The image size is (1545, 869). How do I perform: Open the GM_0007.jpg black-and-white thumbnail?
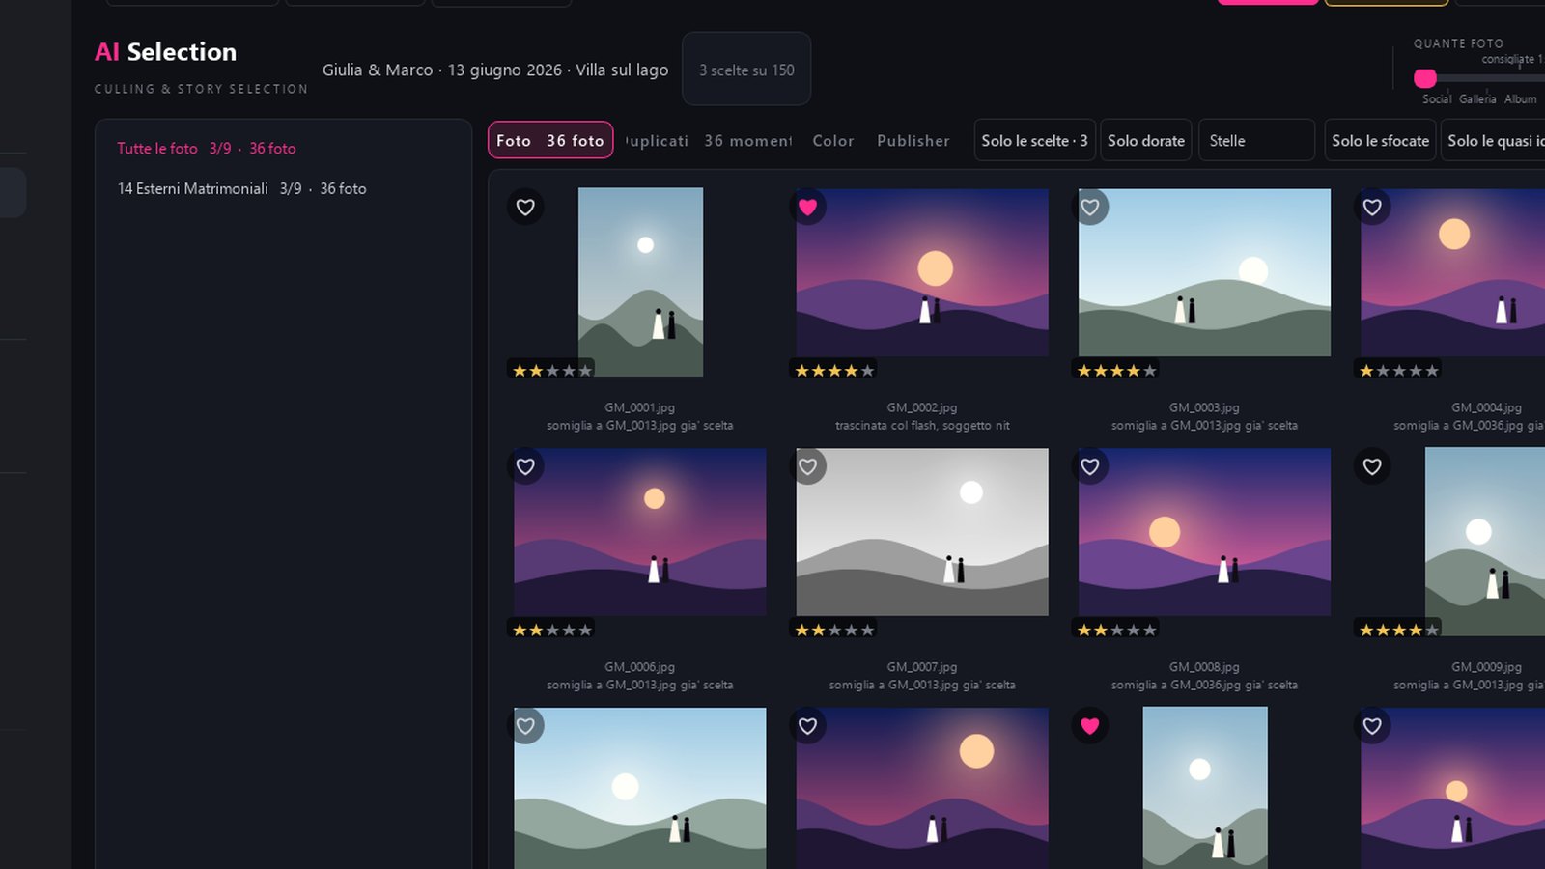click(x=922, y=532)
